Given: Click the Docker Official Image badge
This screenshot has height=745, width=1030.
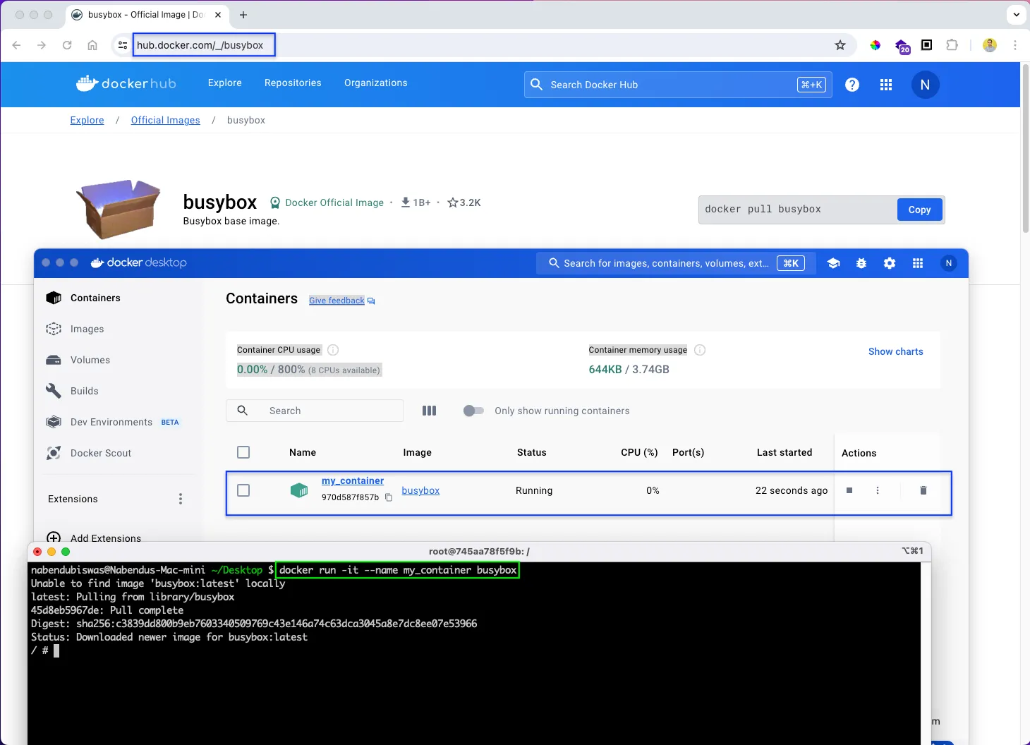Looking at the screenshot, I should 327,202.
